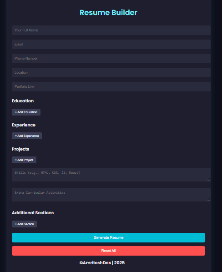Click the Experience heading
Viewport: 222px width, 272px height.
[x=24, y=125]
